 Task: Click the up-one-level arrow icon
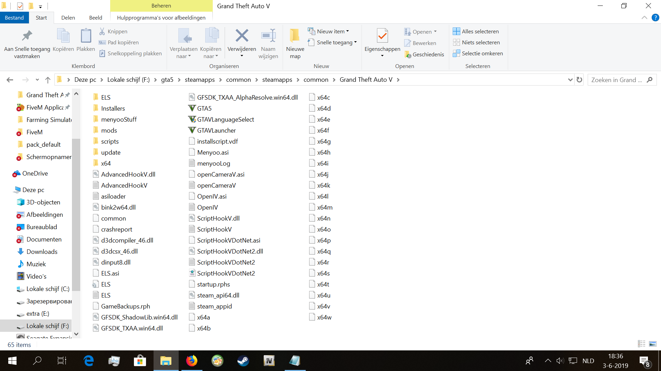point(48,80)
